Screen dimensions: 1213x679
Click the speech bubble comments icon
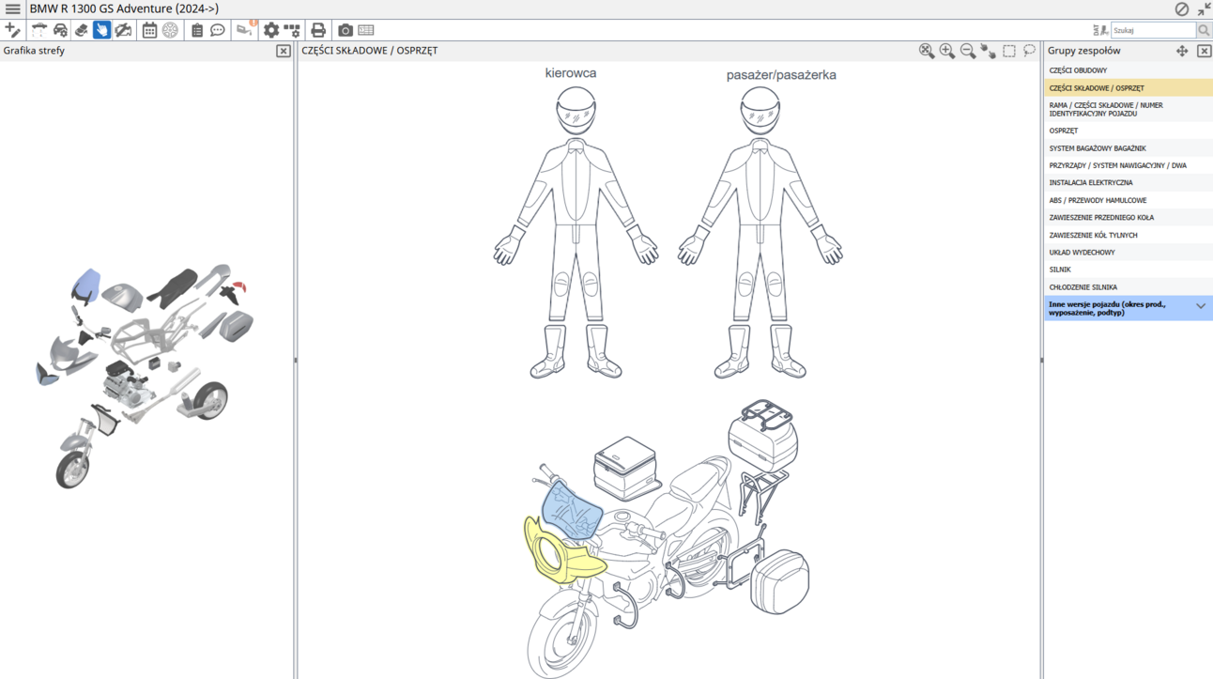click(218, 30)
